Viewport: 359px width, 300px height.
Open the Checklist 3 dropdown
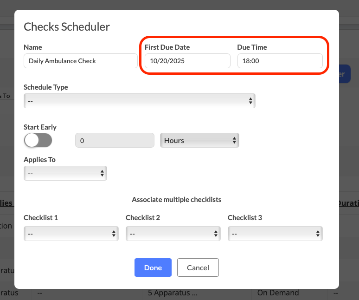pos(275,234)
